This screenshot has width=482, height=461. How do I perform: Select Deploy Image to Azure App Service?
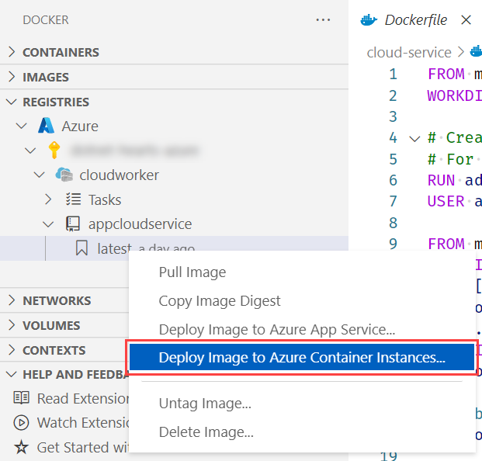pos(302,329)
